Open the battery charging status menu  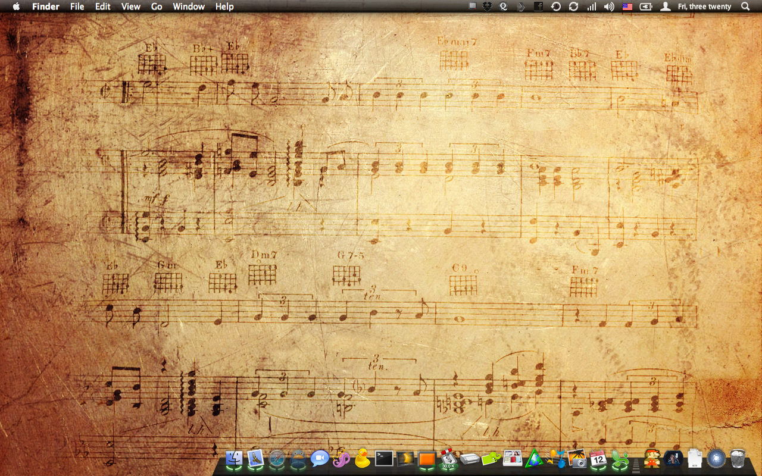pos(646,7)
